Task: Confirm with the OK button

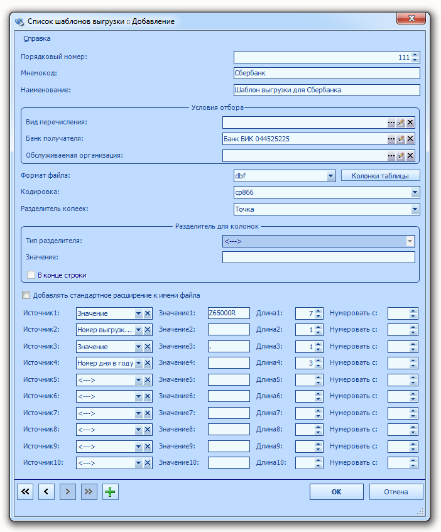Action: [x=337, y=492]
